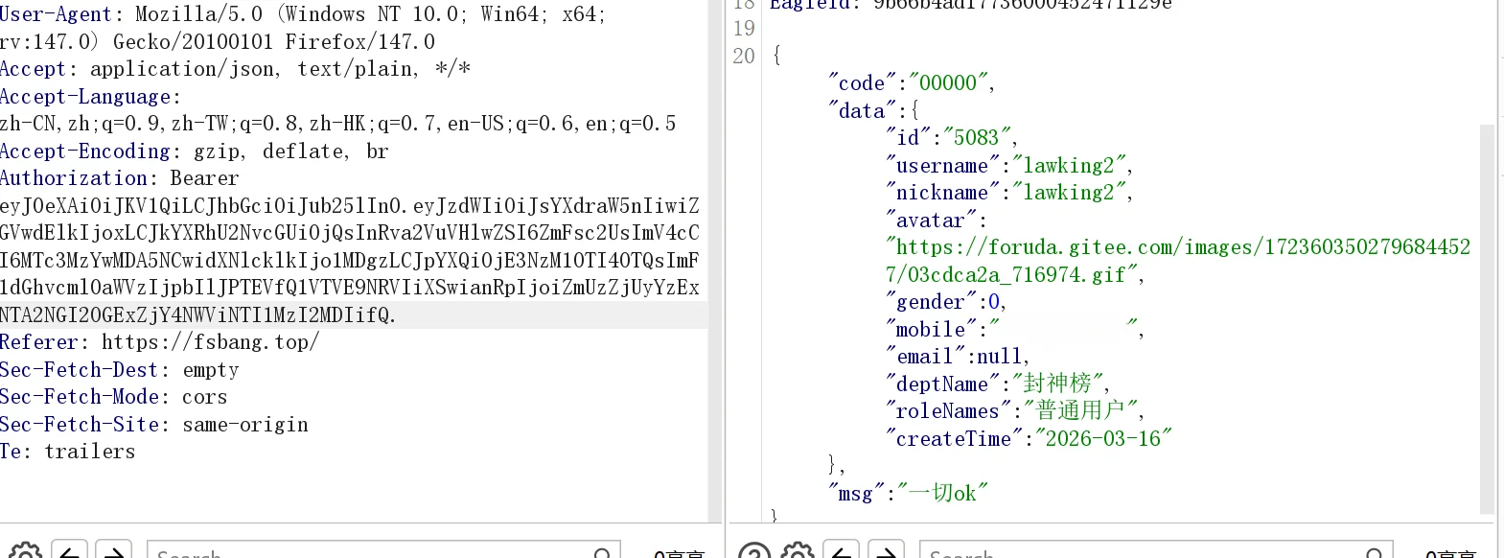
Task: Click the request pane next match arrow
Action: tap(114, 551)
